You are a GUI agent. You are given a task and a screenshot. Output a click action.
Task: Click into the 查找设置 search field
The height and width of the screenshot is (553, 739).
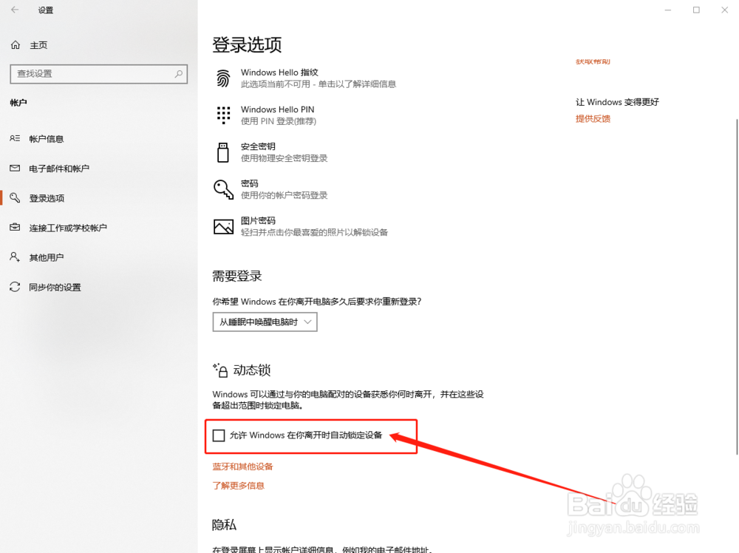(x=98, y=74)
